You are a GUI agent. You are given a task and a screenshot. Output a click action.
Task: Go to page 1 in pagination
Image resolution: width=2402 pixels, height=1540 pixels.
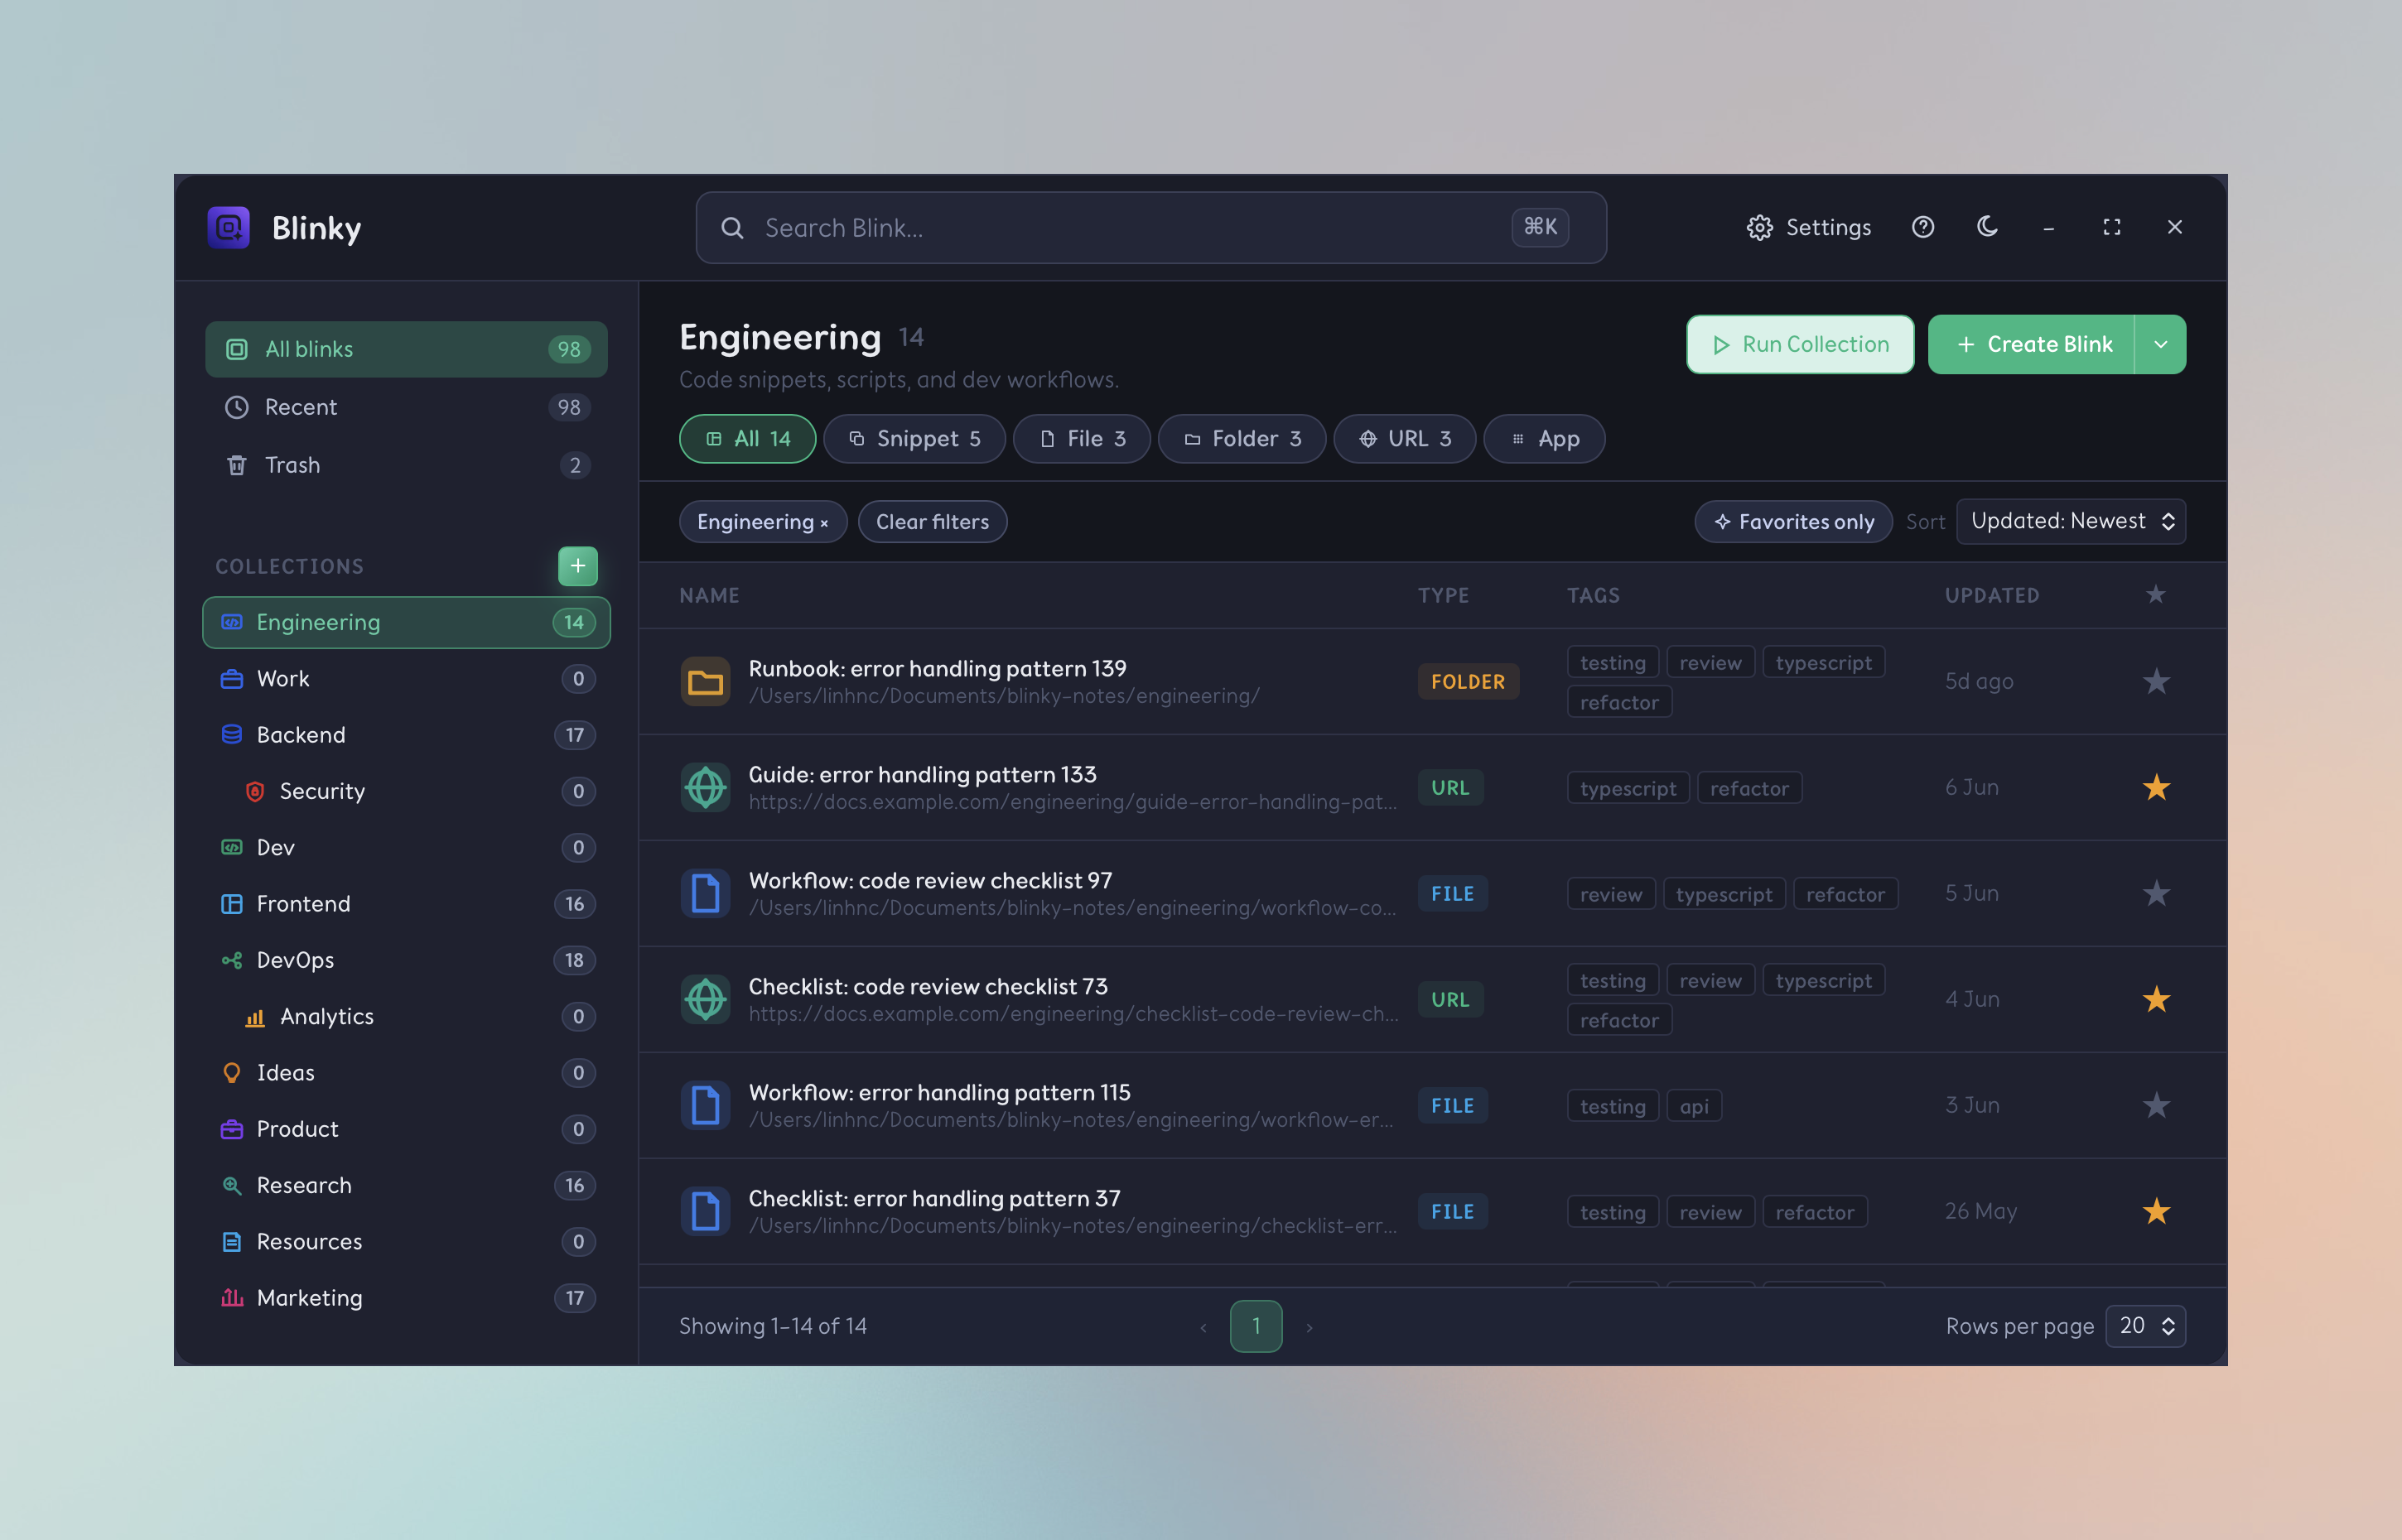click(1256, 1326)
